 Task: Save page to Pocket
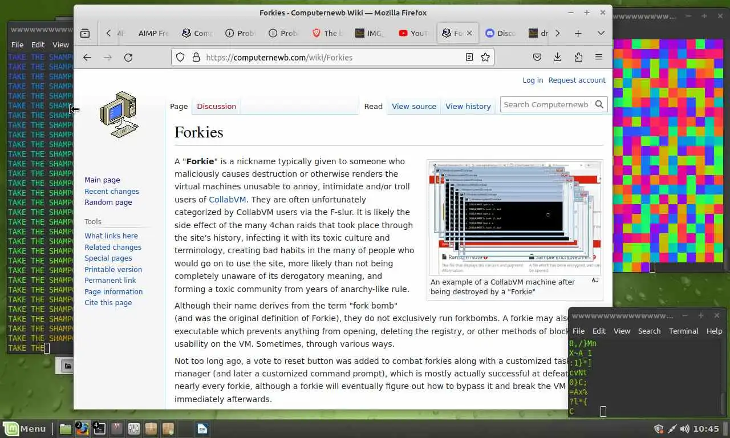[x=537, y=57]
